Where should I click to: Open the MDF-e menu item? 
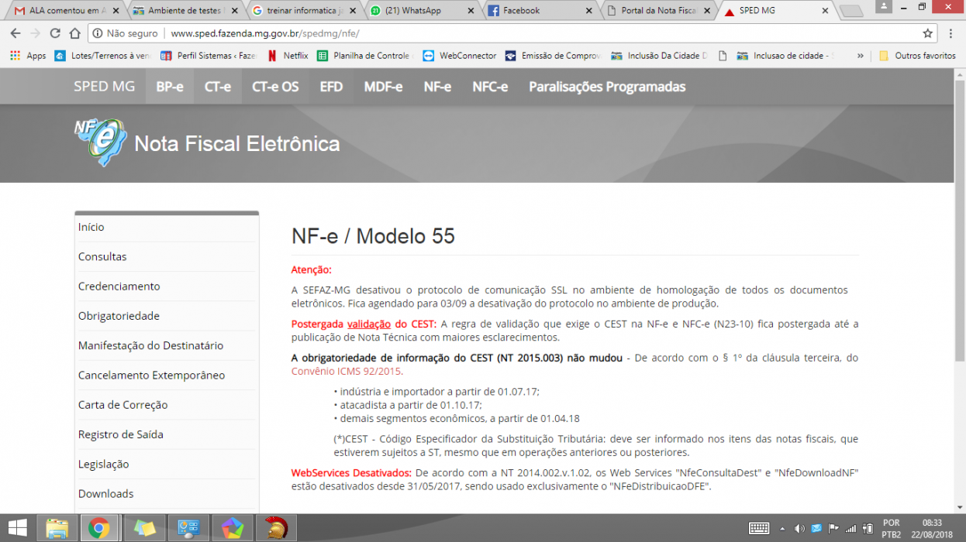(383, 87)
